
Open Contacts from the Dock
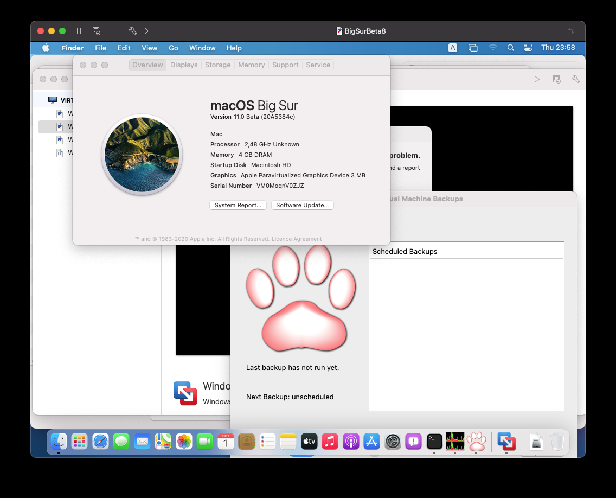[x=247, y=442]
